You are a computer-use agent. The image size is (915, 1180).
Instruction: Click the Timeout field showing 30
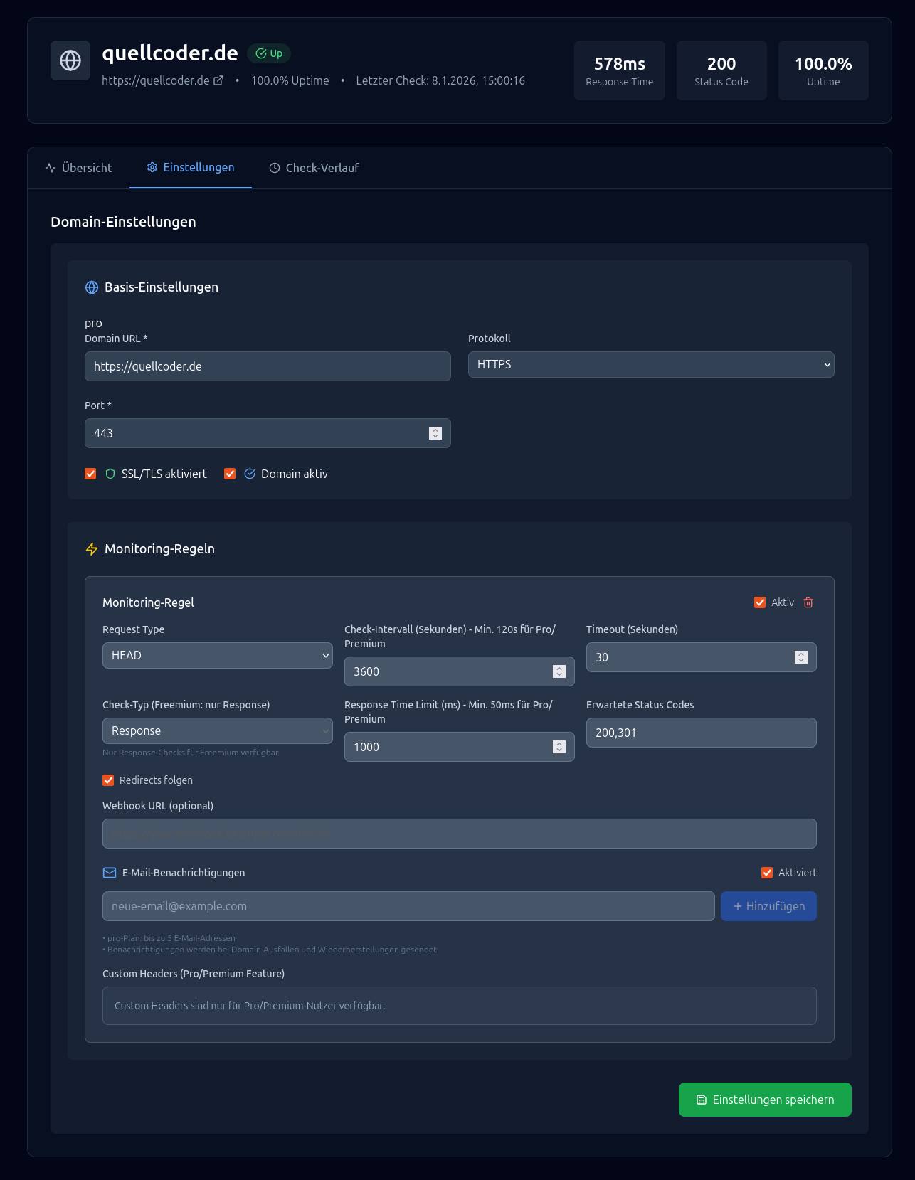tap(702, 657)
